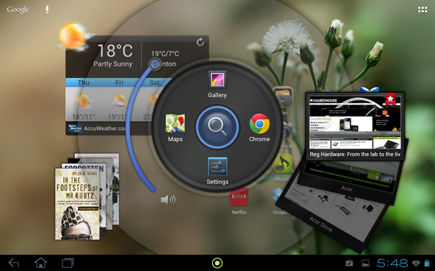Show recent apps
Image resolution: width=435 pixels, height=271 pixels.
pyautogui.click(x=68, y=263)
